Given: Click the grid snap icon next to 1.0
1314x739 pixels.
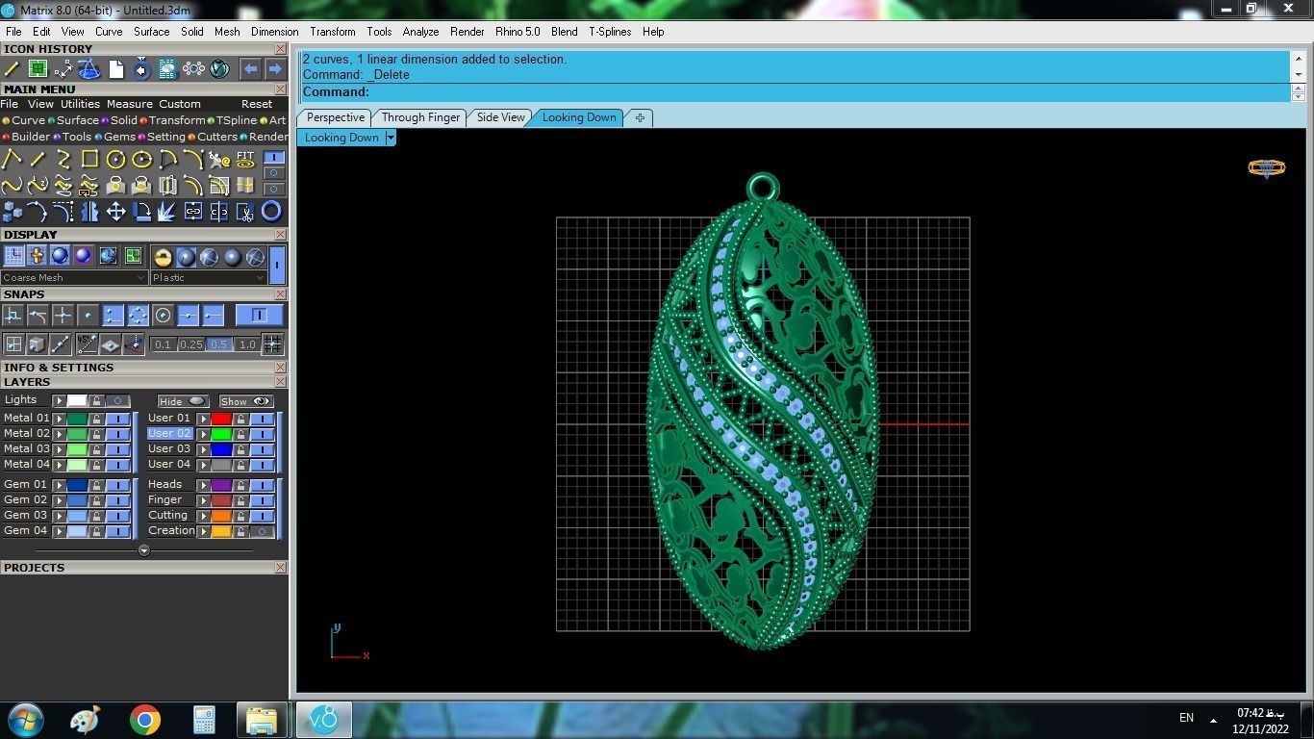Looking at the screenshot, I should click(272, 344).
